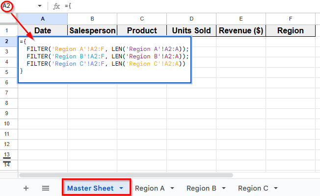320x196 pixels.
Task: Click the formula bar input
Action: [192, 6]
